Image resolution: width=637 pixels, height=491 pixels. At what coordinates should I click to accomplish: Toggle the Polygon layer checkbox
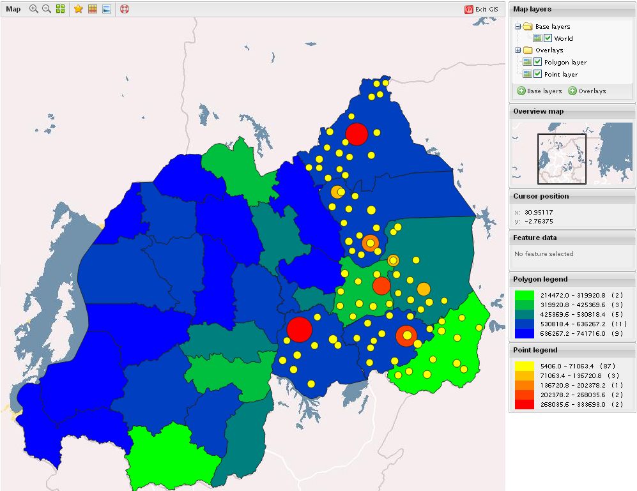tap(538, 62)
